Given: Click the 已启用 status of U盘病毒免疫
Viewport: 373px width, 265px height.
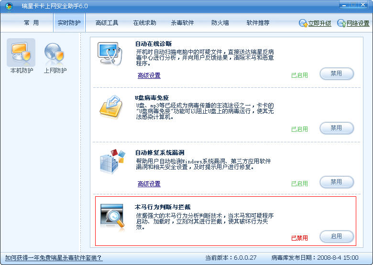Looking at the screenshot, I should (299, 129).
